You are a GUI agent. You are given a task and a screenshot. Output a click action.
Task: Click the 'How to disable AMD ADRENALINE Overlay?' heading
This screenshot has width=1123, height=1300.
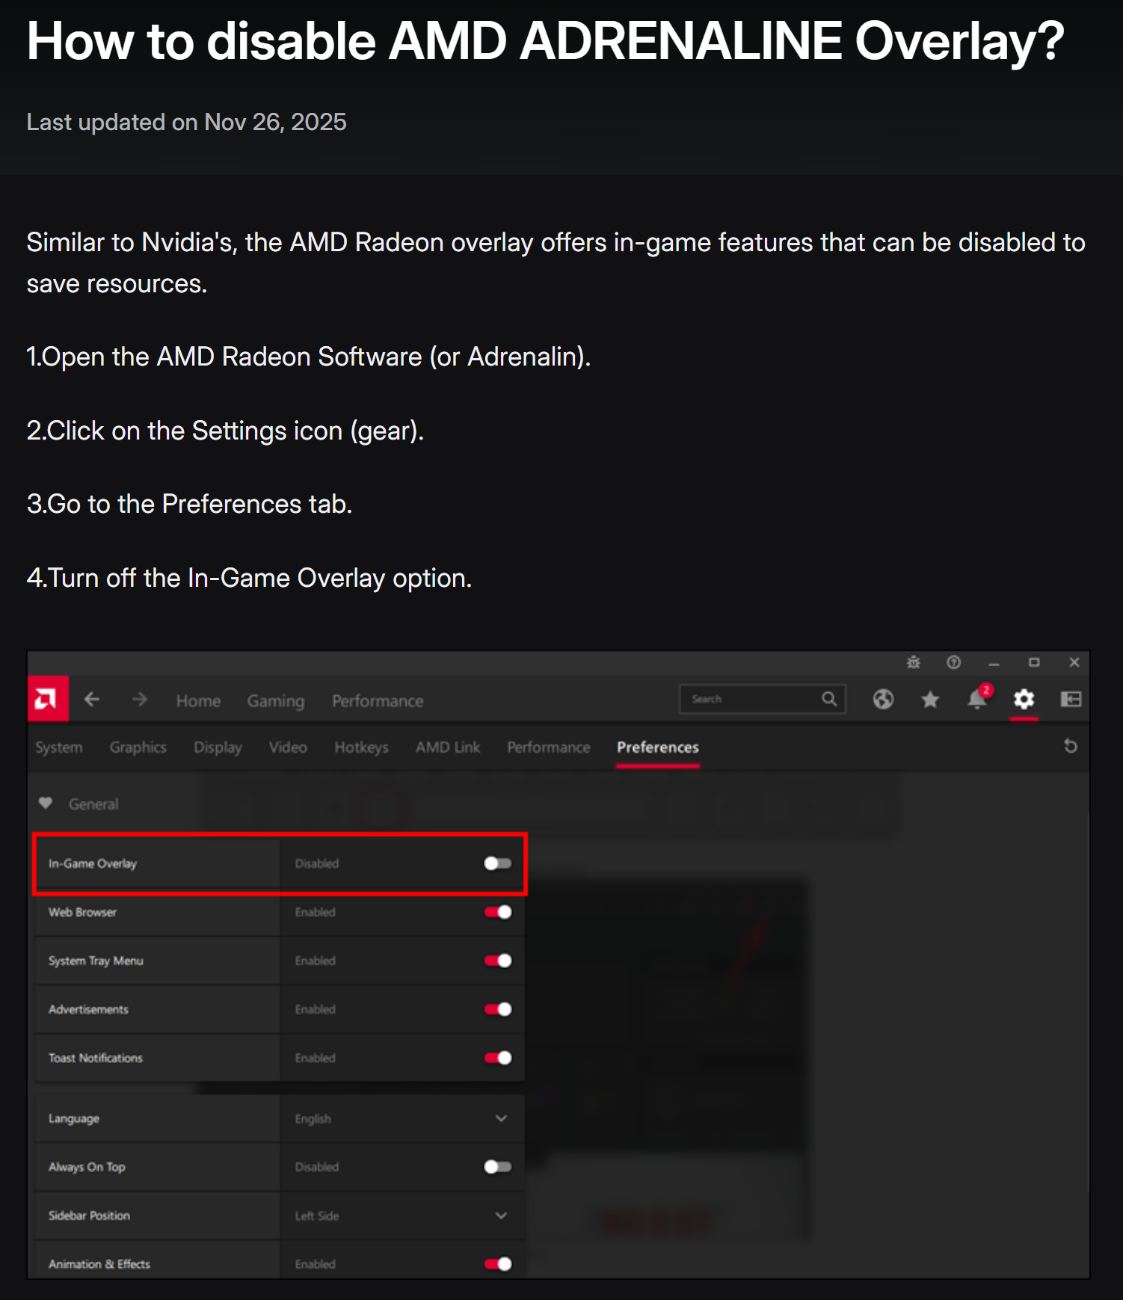tap(545, 42)
